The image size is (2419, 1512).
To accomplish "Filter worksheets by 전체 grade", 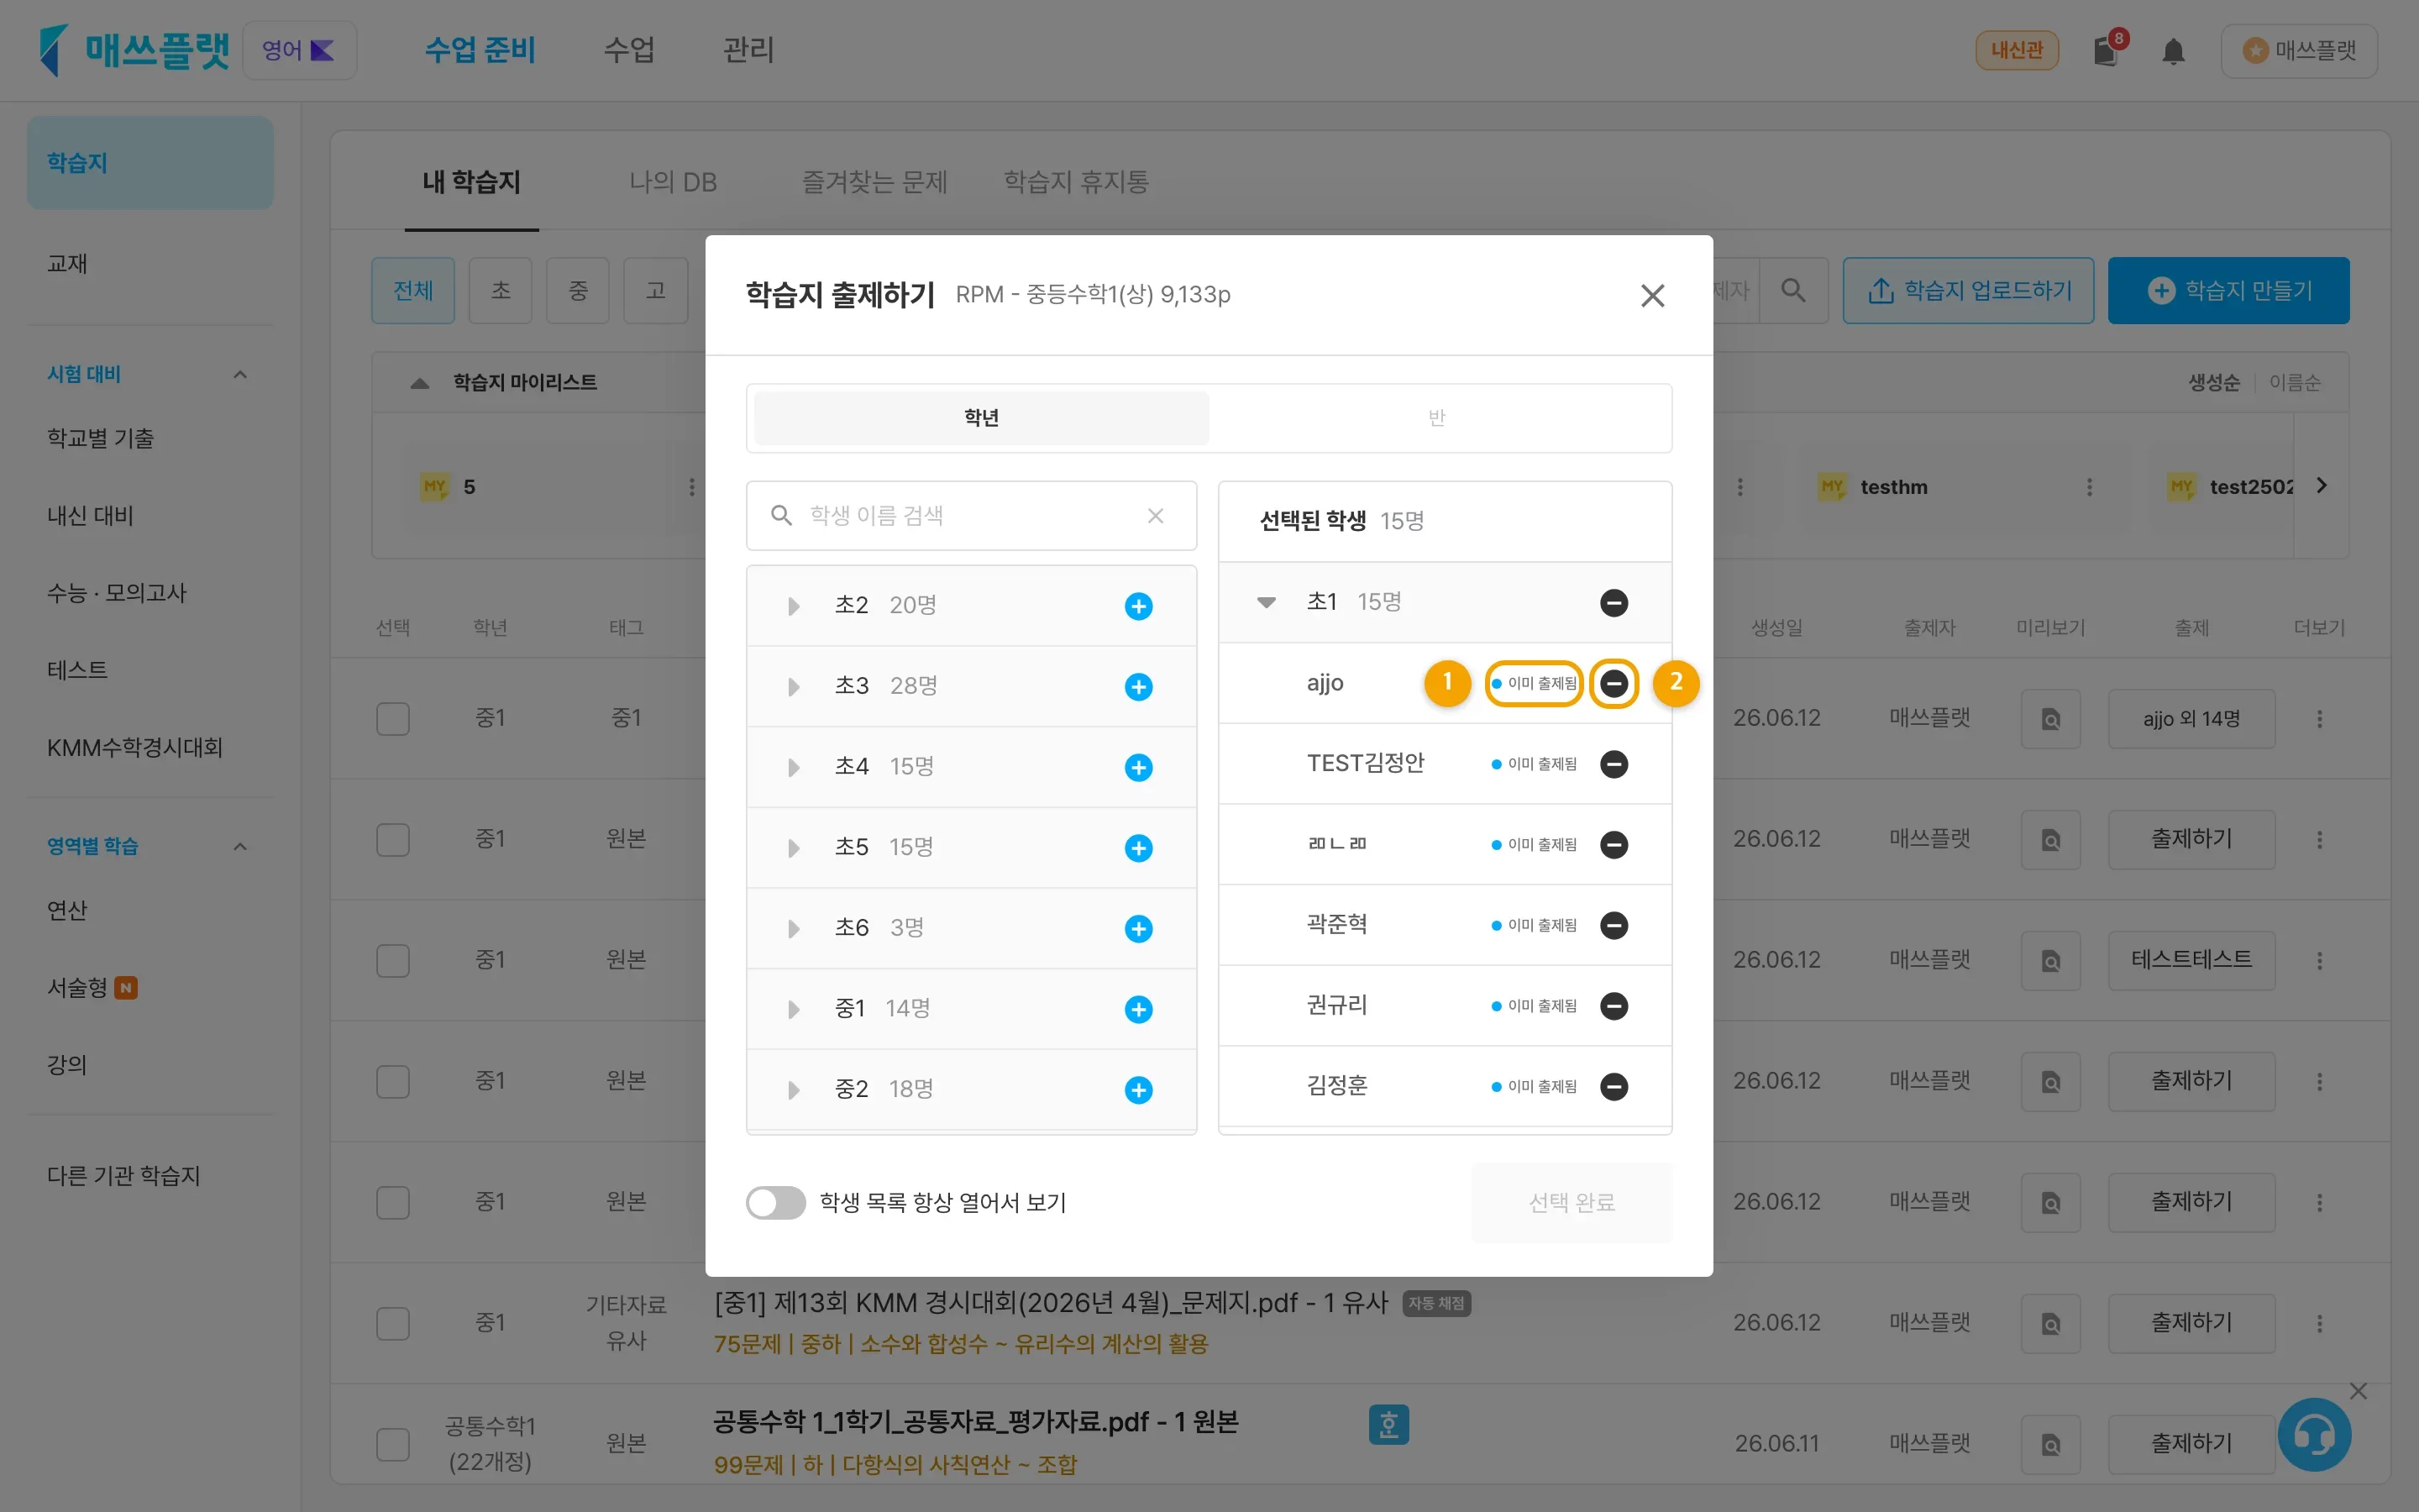I will (413, 290).
